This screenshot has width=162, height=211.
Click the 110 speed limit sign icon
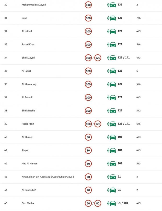pyautogui.click(x=88, y=5)
